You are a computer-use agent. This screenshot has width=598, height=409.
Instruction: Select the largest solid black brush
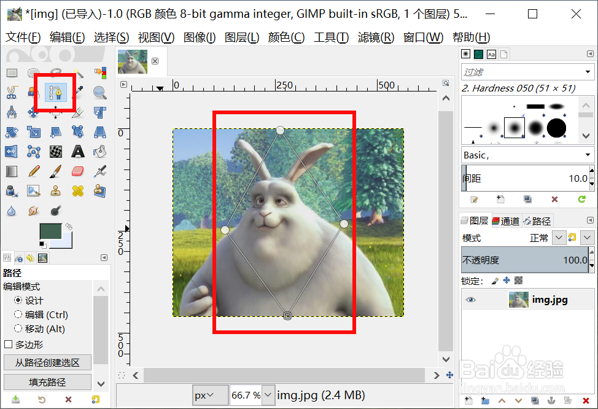pyautogui.click(x=556, y=128)
